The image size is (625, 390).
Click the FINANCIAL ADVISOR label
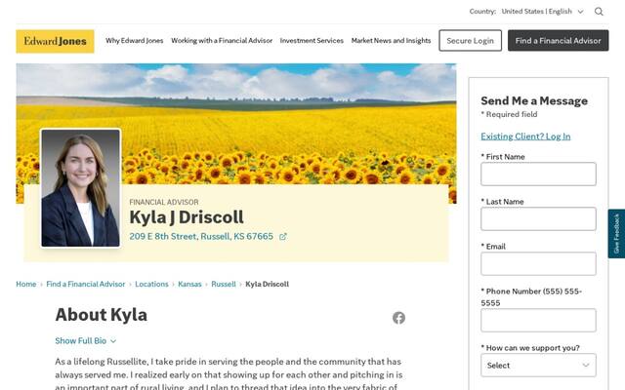[x=164, y=202]
